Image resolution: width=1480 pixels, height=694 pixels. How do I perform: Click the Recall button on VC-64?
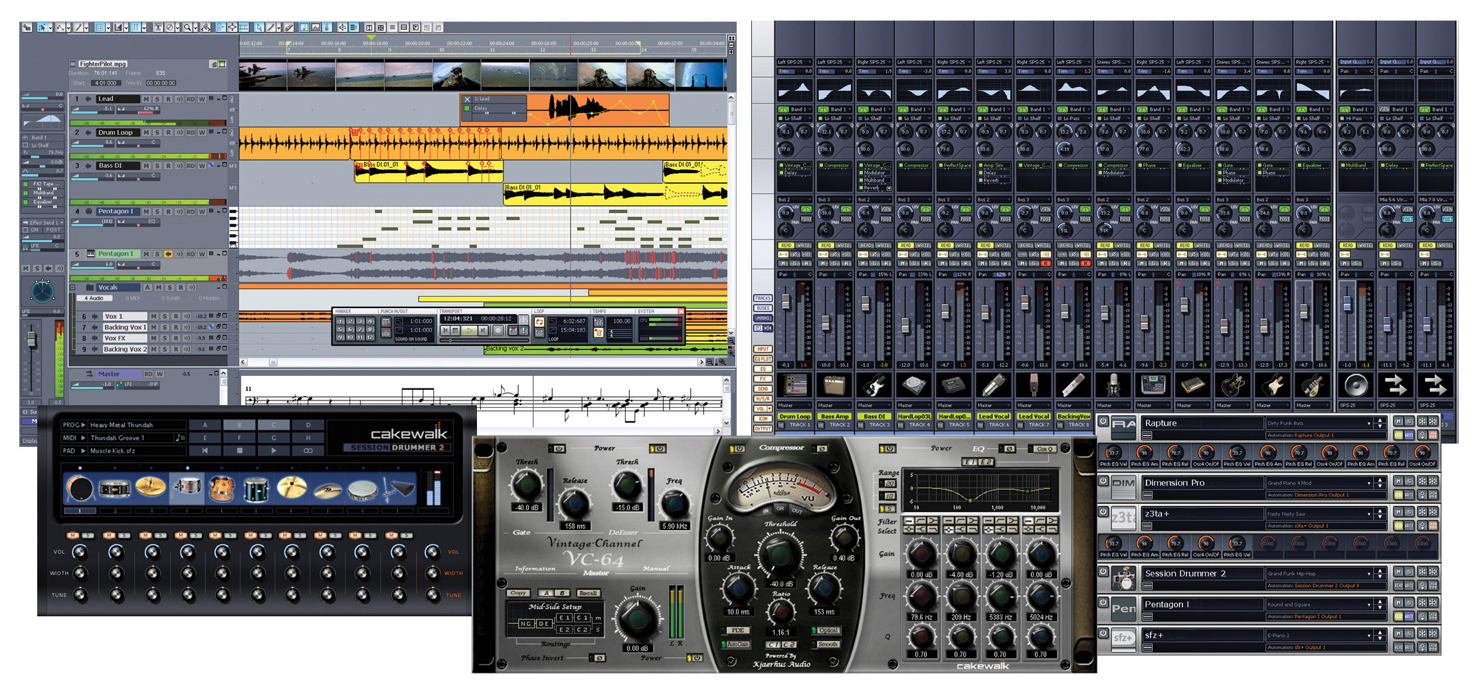(588, 593)
